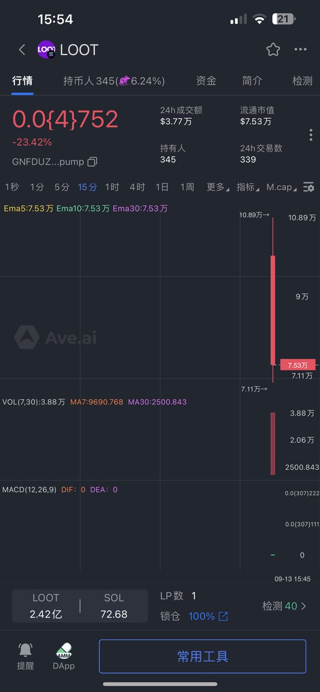The image size is (320, 692).
Task: Open the 指标 indicators dropdown
Action: pos(248,187)
